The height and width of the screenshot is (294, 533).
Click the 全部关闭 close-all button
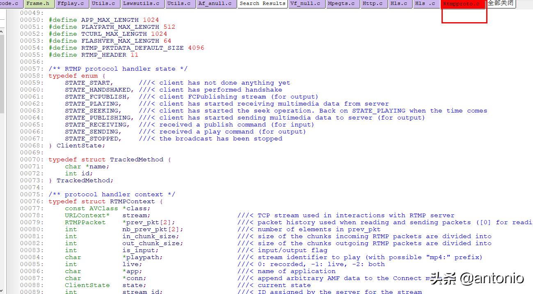coord(500,3)
